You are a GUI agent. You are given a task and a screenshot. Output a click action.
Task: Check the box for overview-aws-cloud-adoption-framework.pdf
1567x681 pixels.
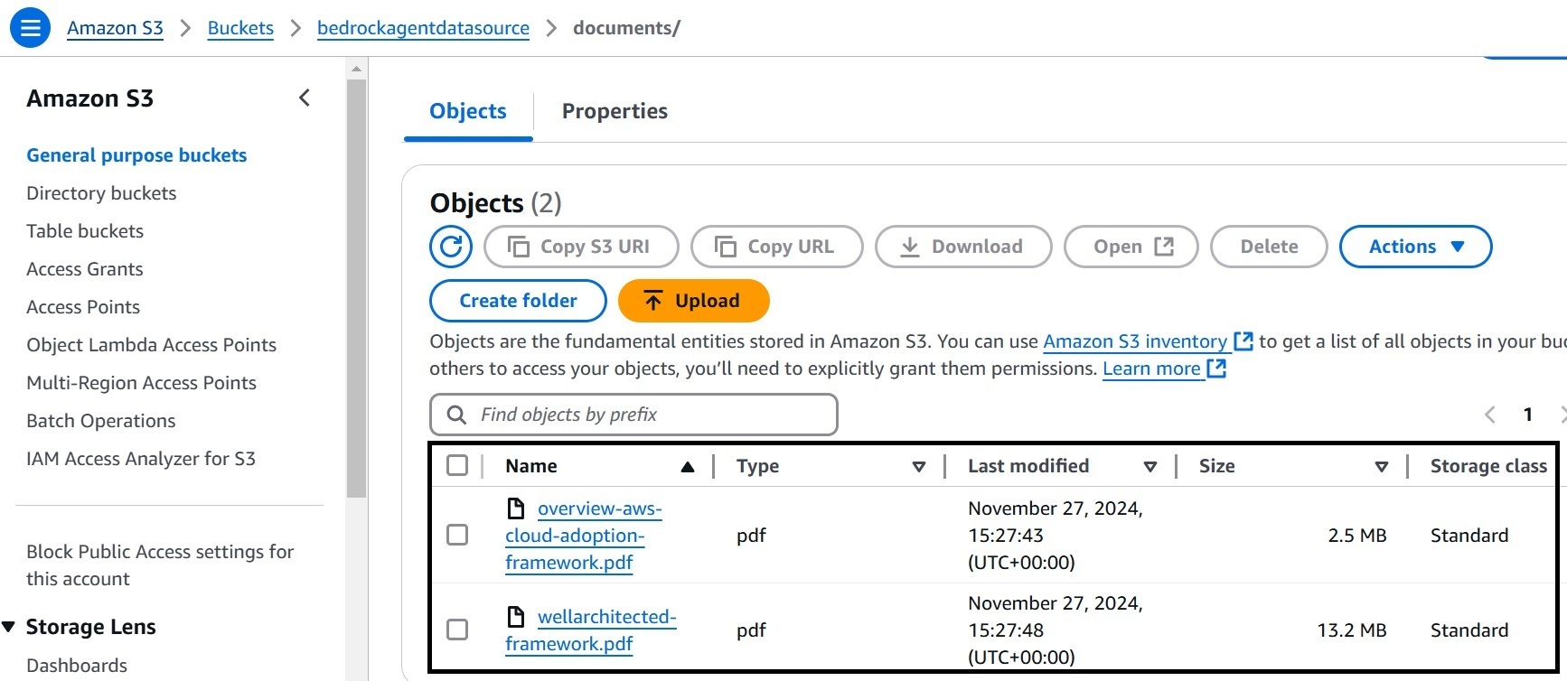pos(457,535)
